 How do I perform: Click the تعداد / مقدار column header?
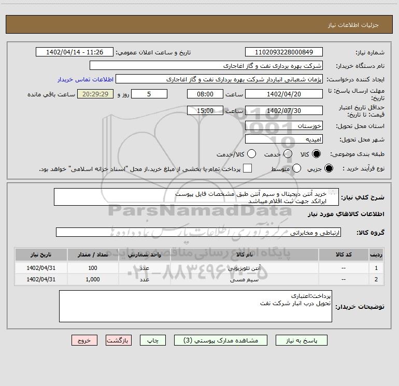pos(93,254)
